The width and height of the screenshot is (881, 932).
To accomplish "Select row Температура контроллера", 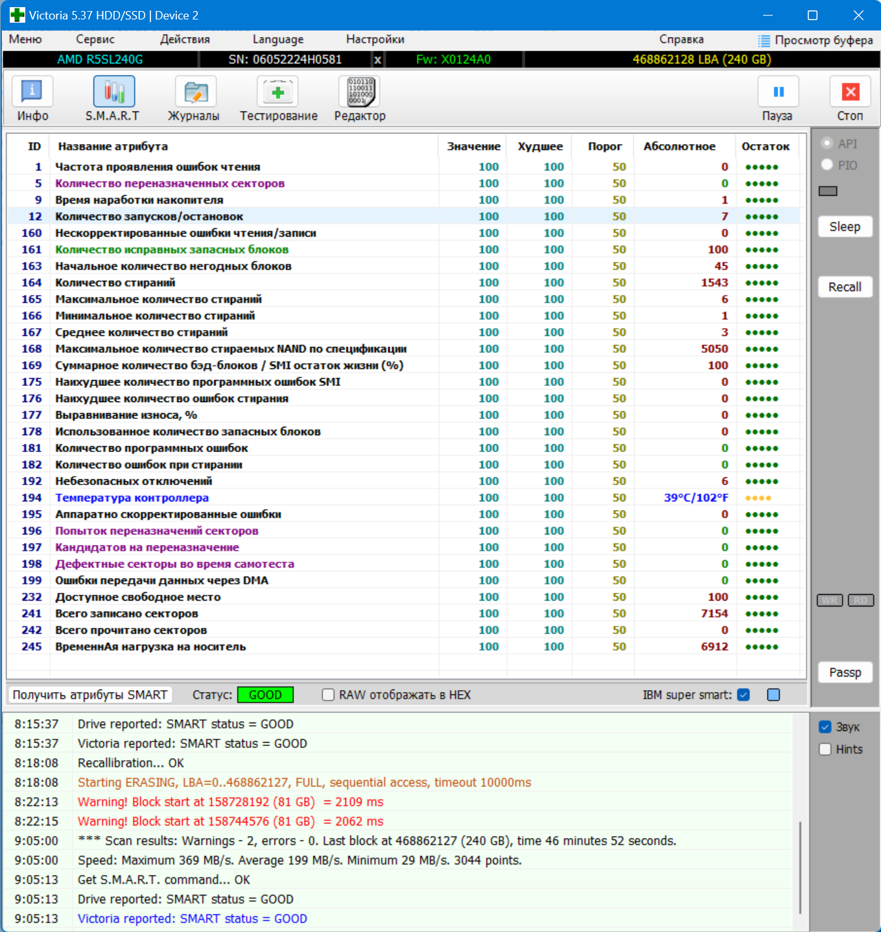I will [403, 497].
